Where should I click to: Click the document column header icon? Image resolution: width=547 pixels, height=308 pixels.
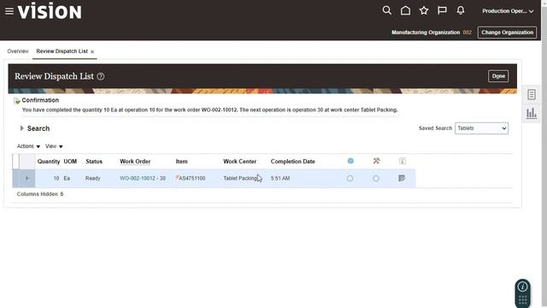point(403,161)
